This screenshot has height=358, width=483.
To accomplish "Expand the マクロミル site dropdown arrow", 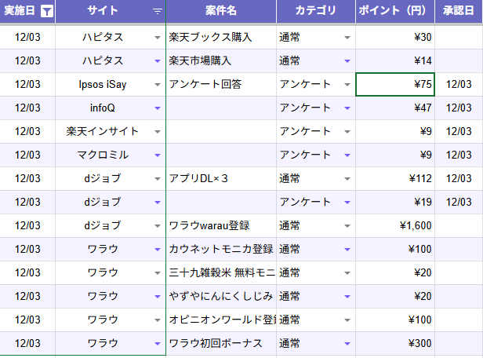I will tap(158, 155).
